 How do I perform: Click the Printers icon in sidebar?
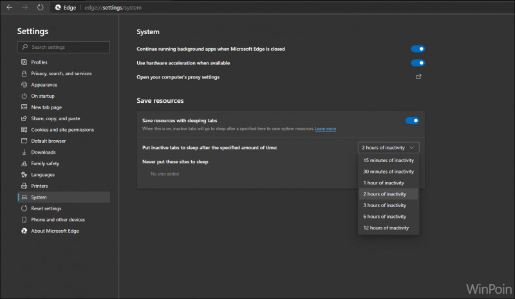24,186
